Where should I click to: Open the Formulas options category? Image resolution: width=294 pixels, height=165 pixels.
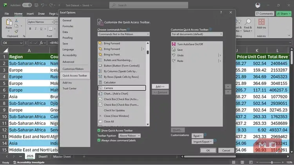click(75, 26)
